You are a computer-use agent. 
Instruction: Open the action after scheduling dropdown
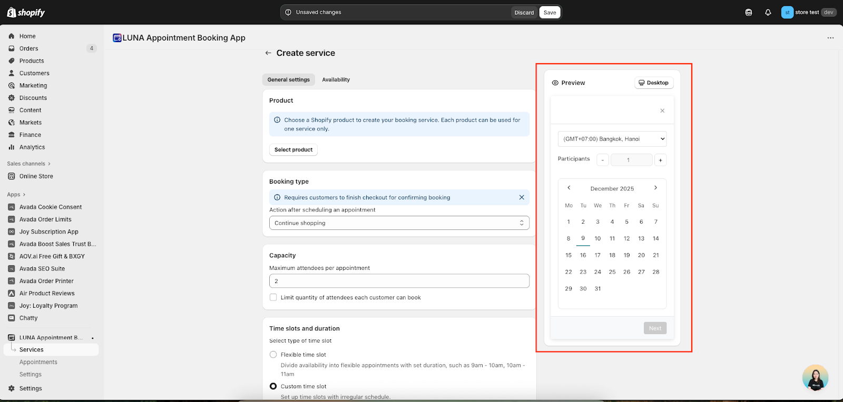399,223
